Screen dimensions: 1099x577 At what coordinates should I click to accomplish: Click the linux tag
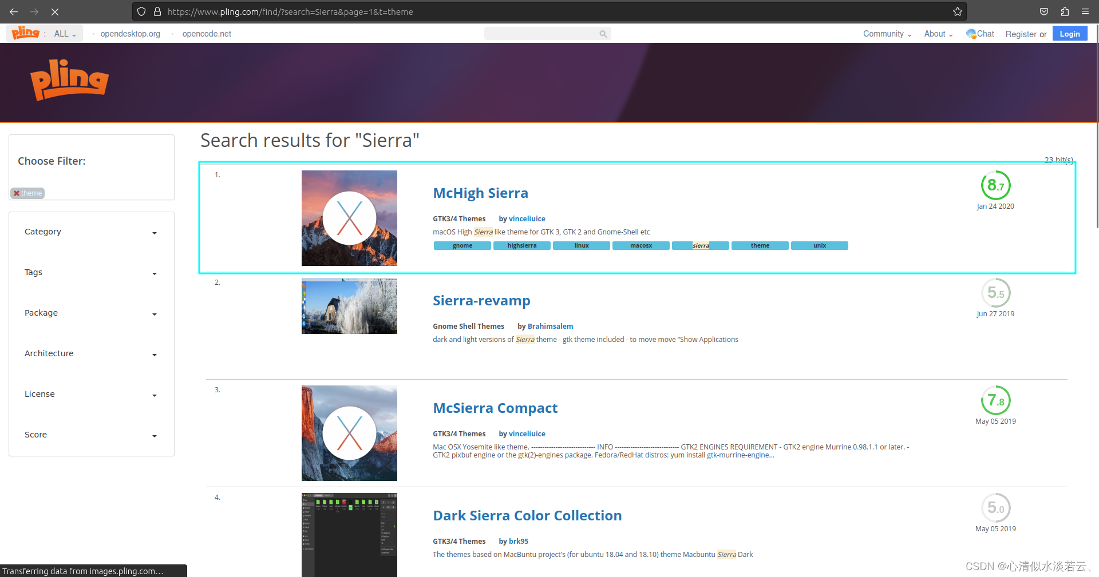(x=582, y=246)
